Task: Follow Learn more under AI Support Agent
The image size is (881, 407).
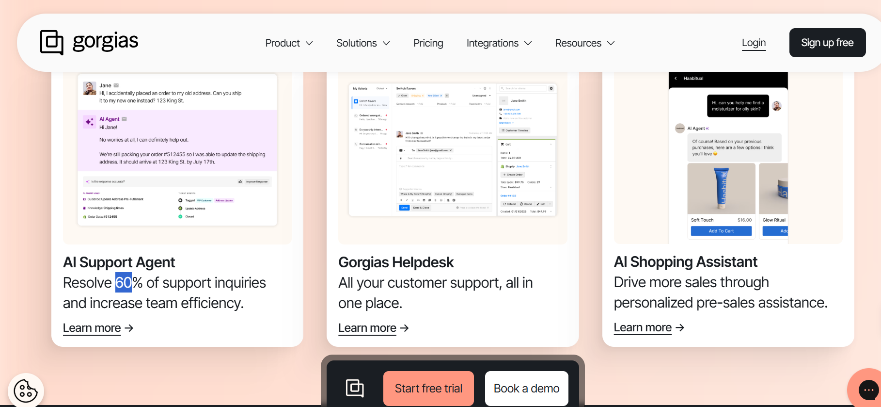Action: 92,328
